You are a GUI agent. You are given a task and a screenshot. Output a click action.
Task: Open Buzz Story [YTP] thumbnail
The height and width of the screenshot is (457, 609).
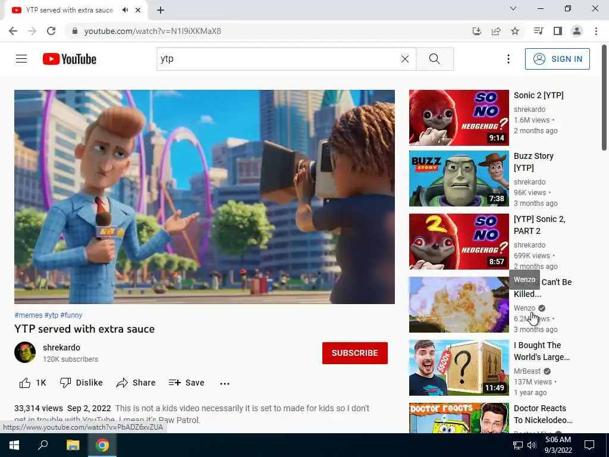coord(459,179)
